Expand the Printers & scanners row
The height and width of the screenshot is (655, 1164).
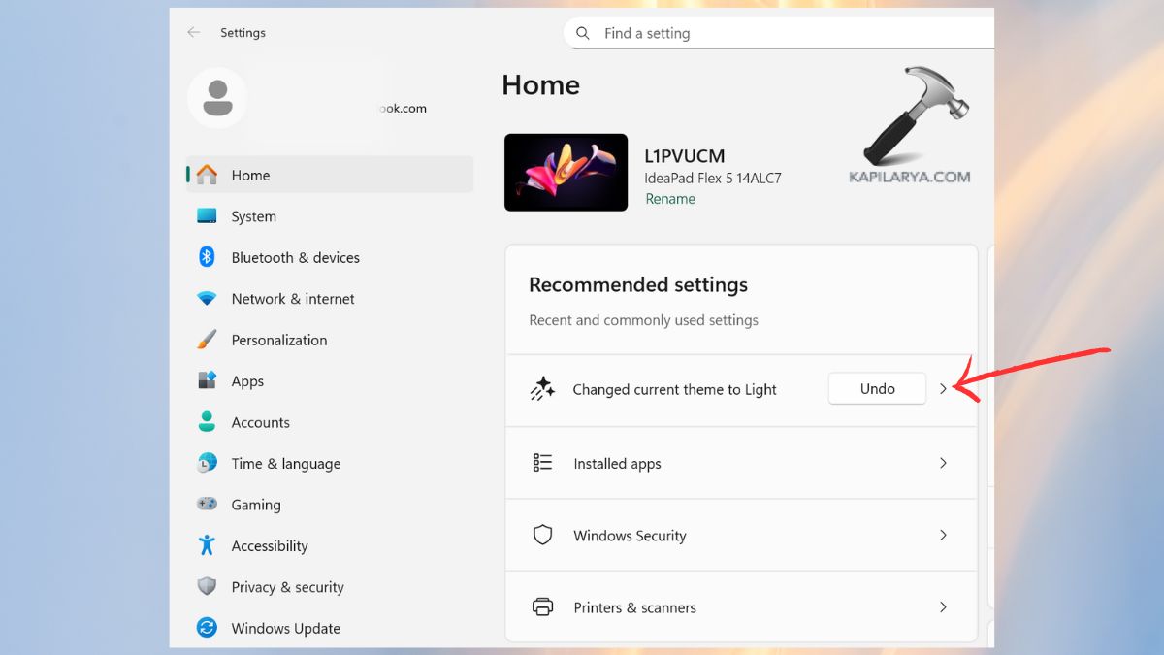coord(943,606)
